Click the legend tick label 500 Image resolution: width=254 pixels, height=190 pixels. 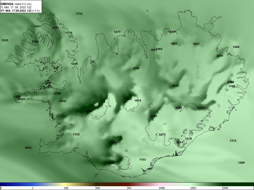point(98,188)
